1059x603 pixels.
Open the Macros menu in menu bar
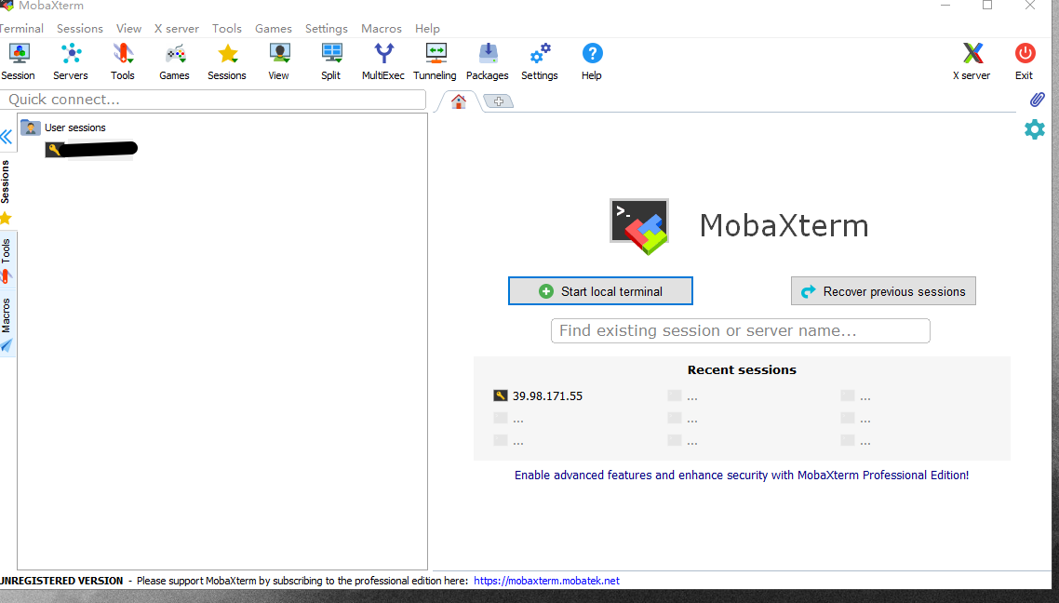(x=381, y=28)
